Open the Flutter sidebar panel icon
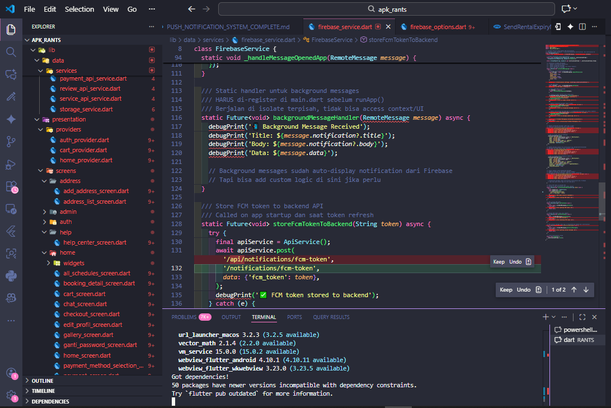611x408 pixels. point(11,231)
